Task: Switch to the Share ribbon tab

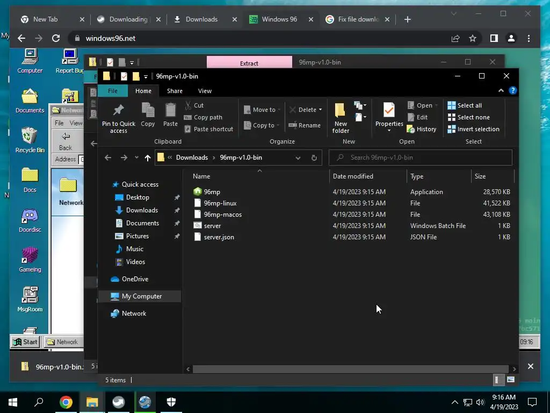Action: [175, 90]
